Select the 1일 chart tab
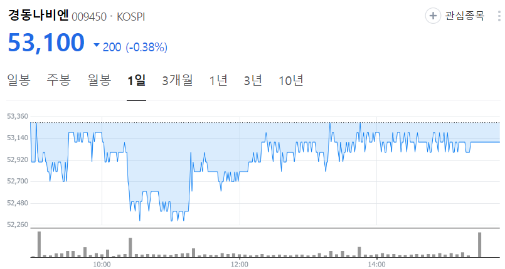Viewport: 505px width, 269px height. [x=137, y=80]
